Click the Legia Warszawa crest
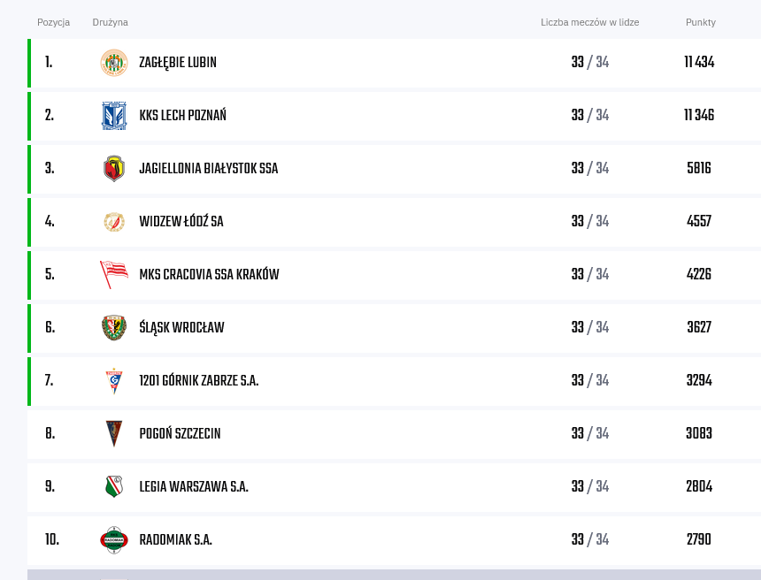Image resolution: width=761 pixels, height=580 pixels. coord(114,486)
